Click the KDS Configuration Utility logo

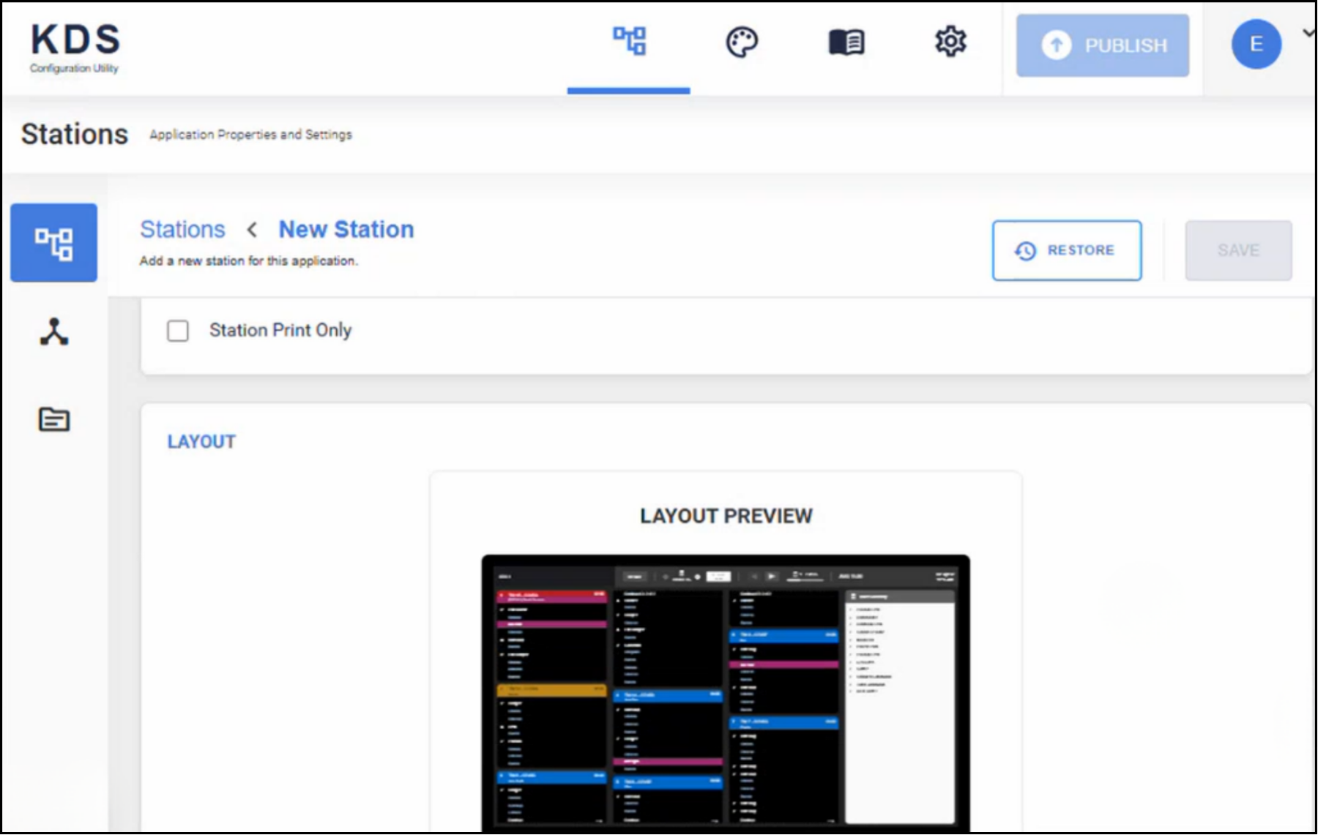pyautogui.click(x=75, y=48)
